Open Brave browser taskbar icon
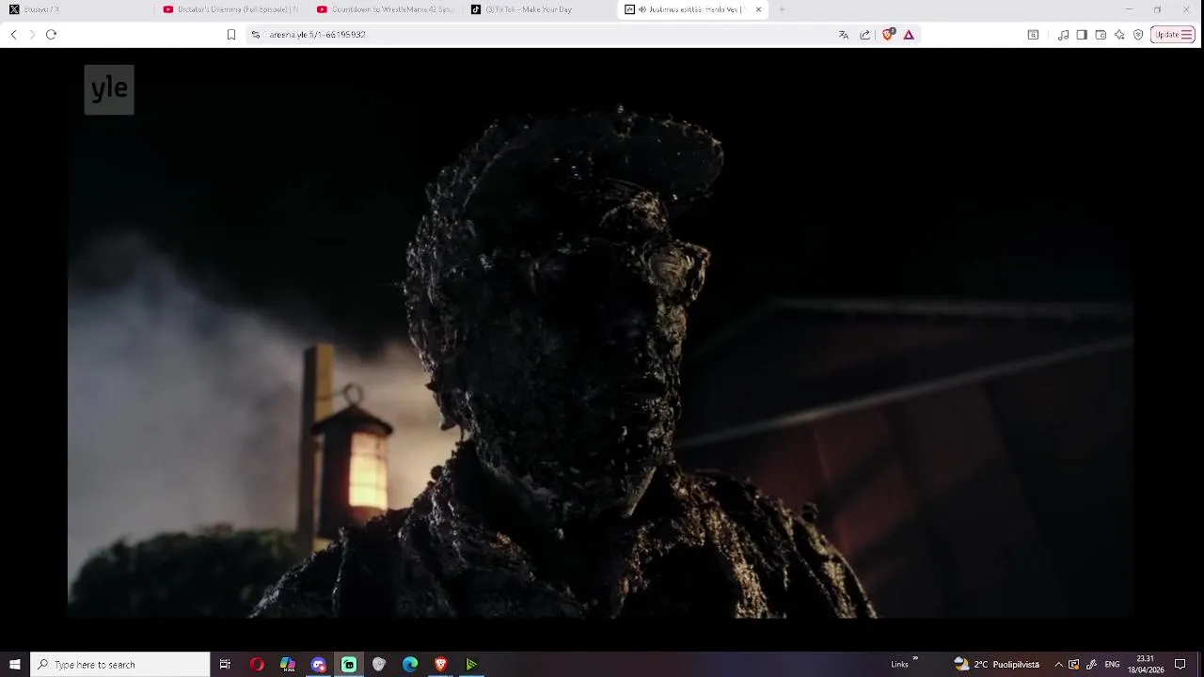 (440, 665)
